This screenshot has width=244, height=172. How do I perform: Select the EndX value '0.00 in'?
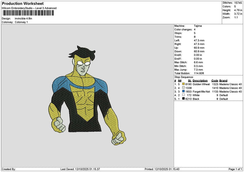[198, 55]
